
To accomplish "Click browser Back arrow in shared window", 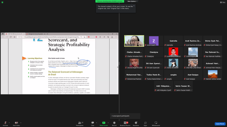I will [x=3, y=37].
